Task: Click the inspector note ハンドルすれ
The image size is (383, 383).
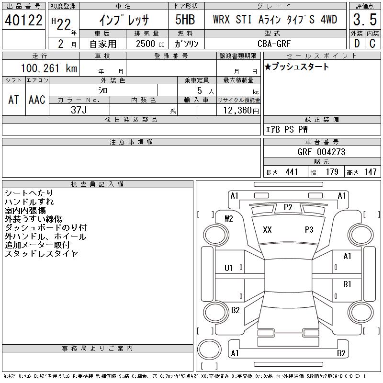Action: click(x=29, y=202)
